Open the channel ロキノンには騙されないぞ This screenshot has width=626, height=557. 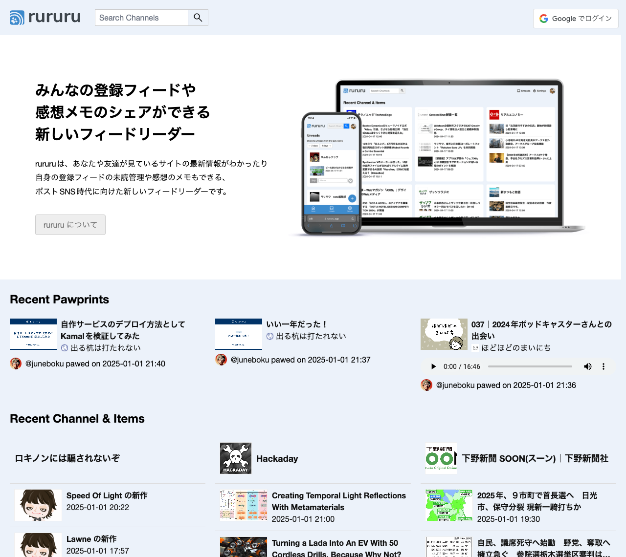[x=67, y=458]
